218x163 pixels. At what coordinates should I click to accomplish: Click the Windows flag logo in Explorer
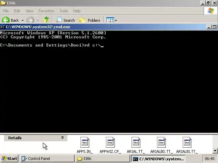tap(211, 11)
